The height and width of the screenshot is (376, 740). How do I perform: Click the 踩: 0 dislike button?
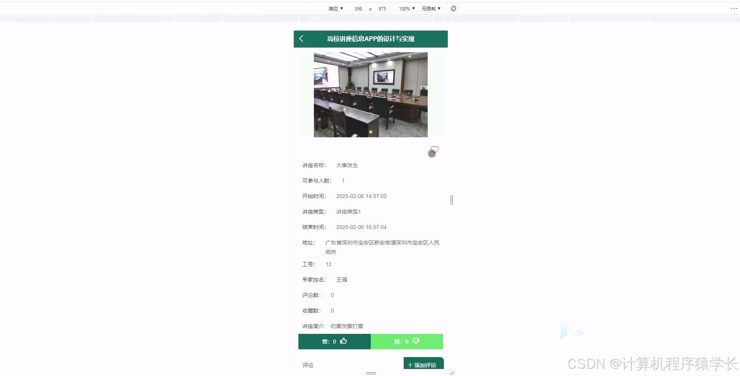(406, 341)
